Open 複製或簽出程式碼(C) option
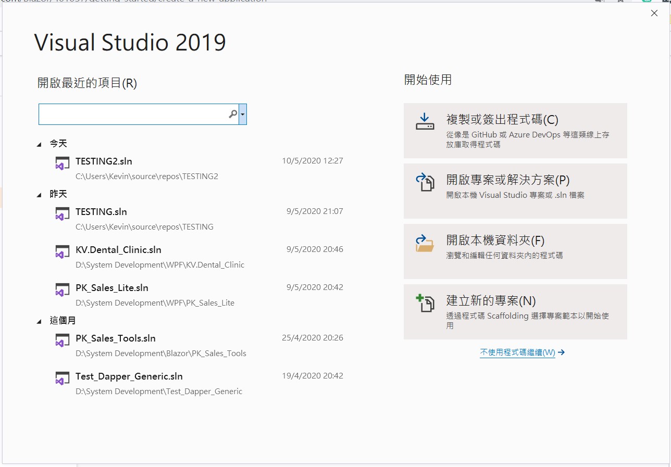 pos(515,131)
